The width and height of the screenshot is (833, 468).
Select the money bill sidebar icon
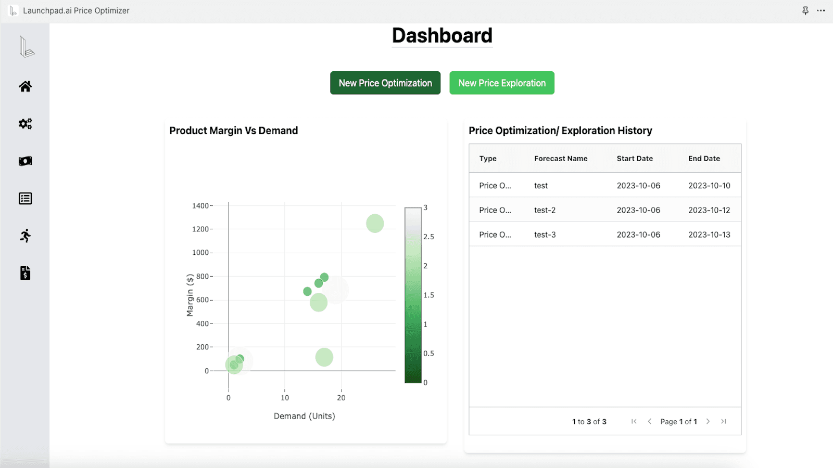(x=25, y=161)
